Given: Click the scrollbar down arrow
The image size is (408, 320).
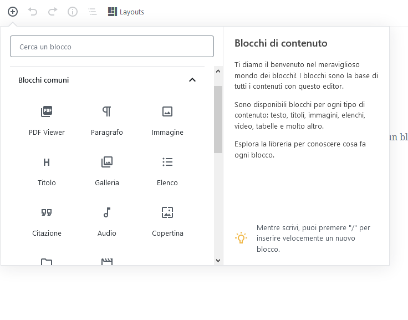Looking at the screenshot, I should 218,260.
